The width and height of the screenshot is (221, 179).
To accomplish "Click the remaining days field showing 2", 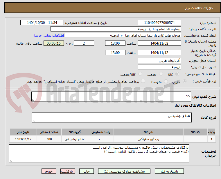I will coord(84,43).
